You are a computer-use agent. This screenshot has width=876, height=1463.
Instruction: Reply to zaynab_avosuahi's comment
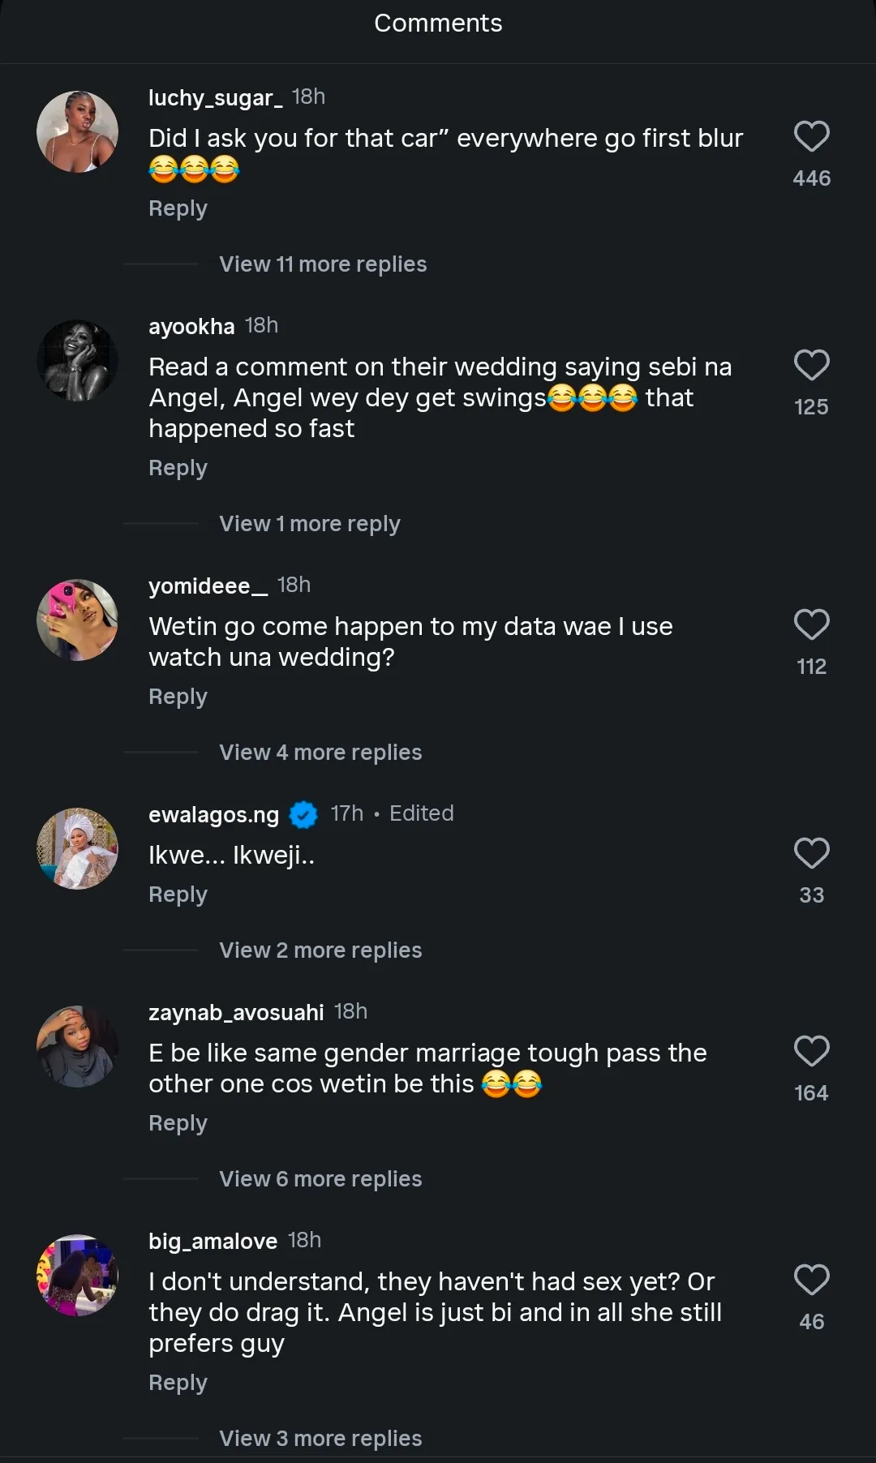coord(178,1123)
